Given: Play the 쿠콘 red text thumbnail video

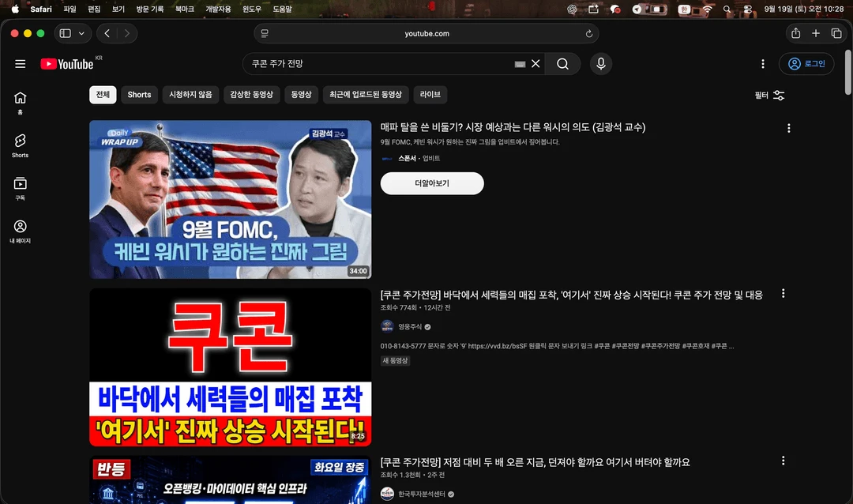Looking at the screenshot, I should (x=230, y=367).
